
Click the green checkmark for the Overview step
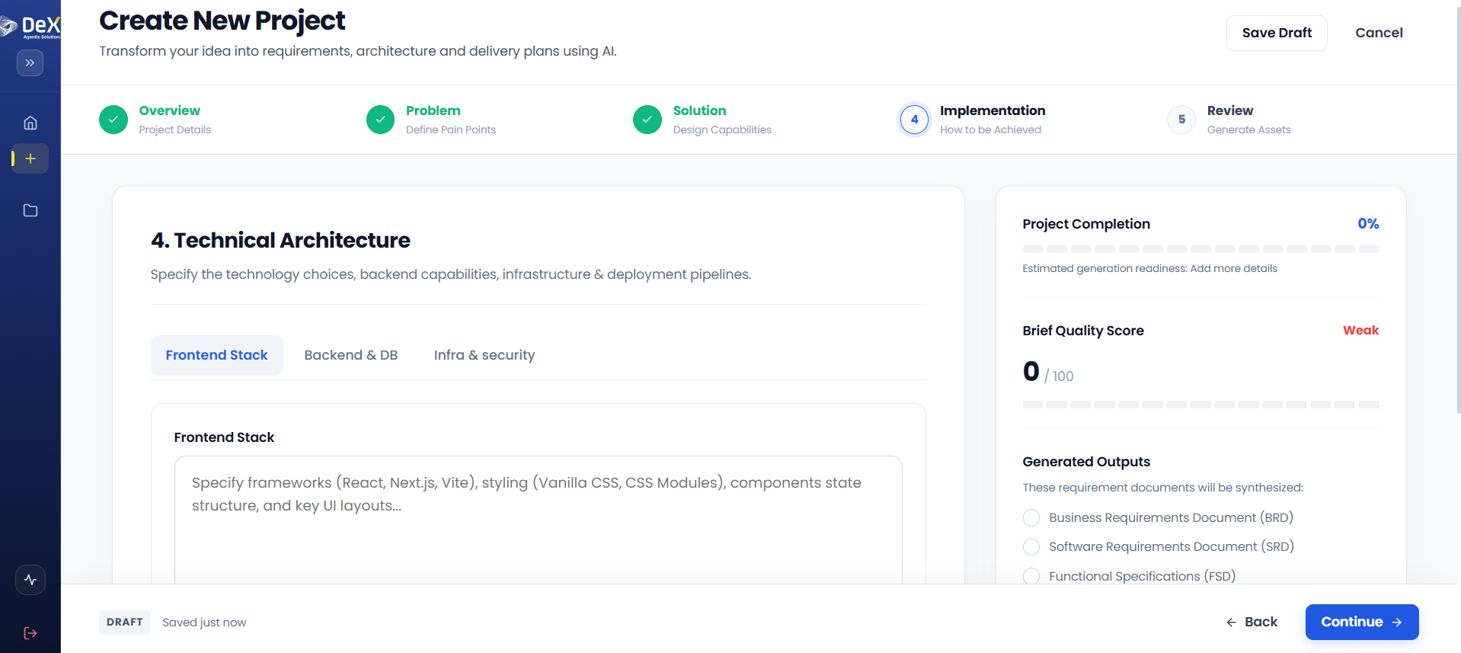click(113, 120)
